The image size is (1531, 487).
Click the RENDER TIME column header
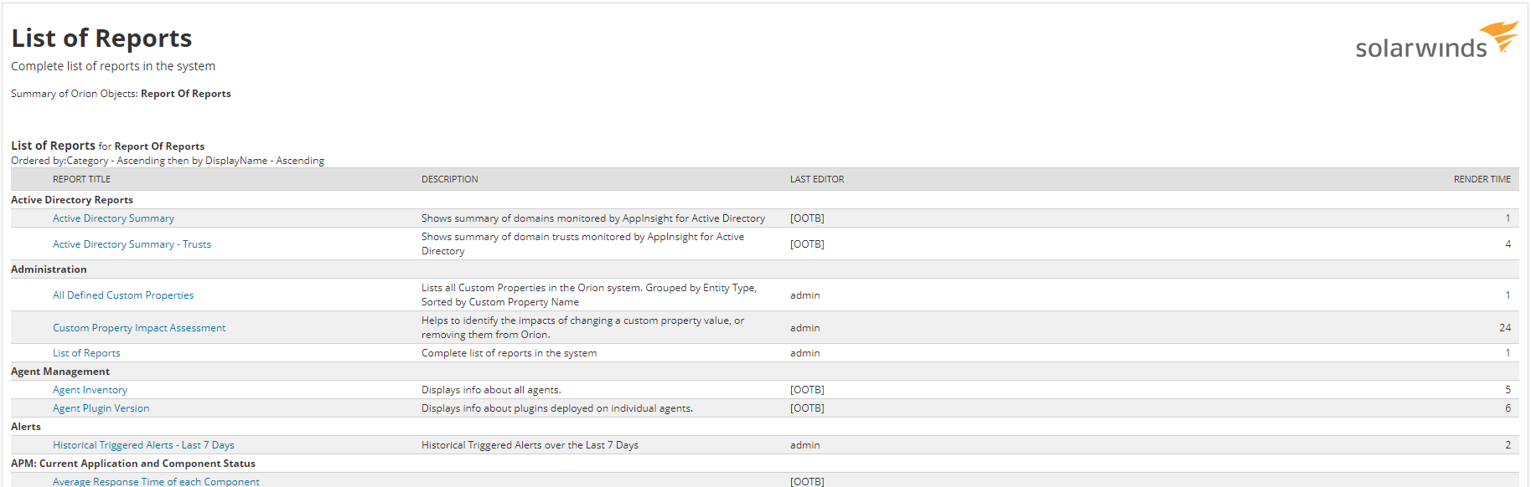coord(1482,179)
